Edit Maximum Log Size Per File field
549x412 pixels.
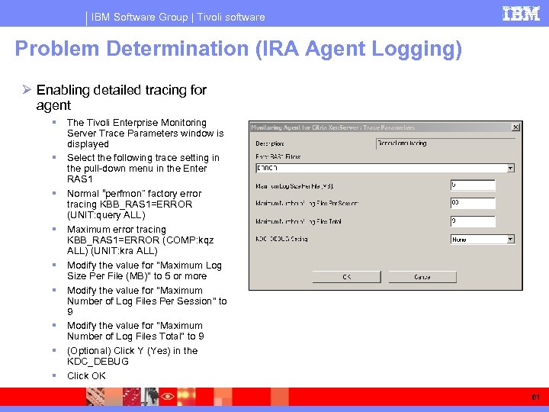click(x=473, y=185)
